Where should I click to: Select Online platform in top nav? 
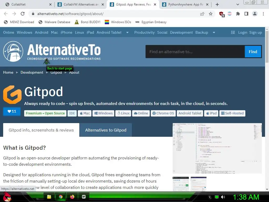(9, 32)
